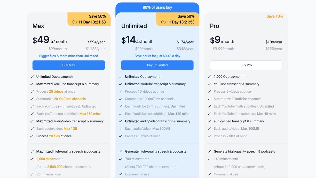This screenshot has height=178, width=316.
Task: Click checkmark next to Unlimited plan Commercial use
Action: click(x=121, y=174)
